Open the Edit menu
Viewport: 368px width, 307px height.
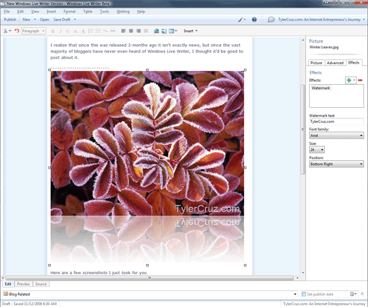pos(21,12)
